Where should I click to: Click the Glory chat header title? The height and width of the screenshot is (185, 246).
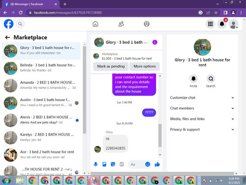coord(126,42)
